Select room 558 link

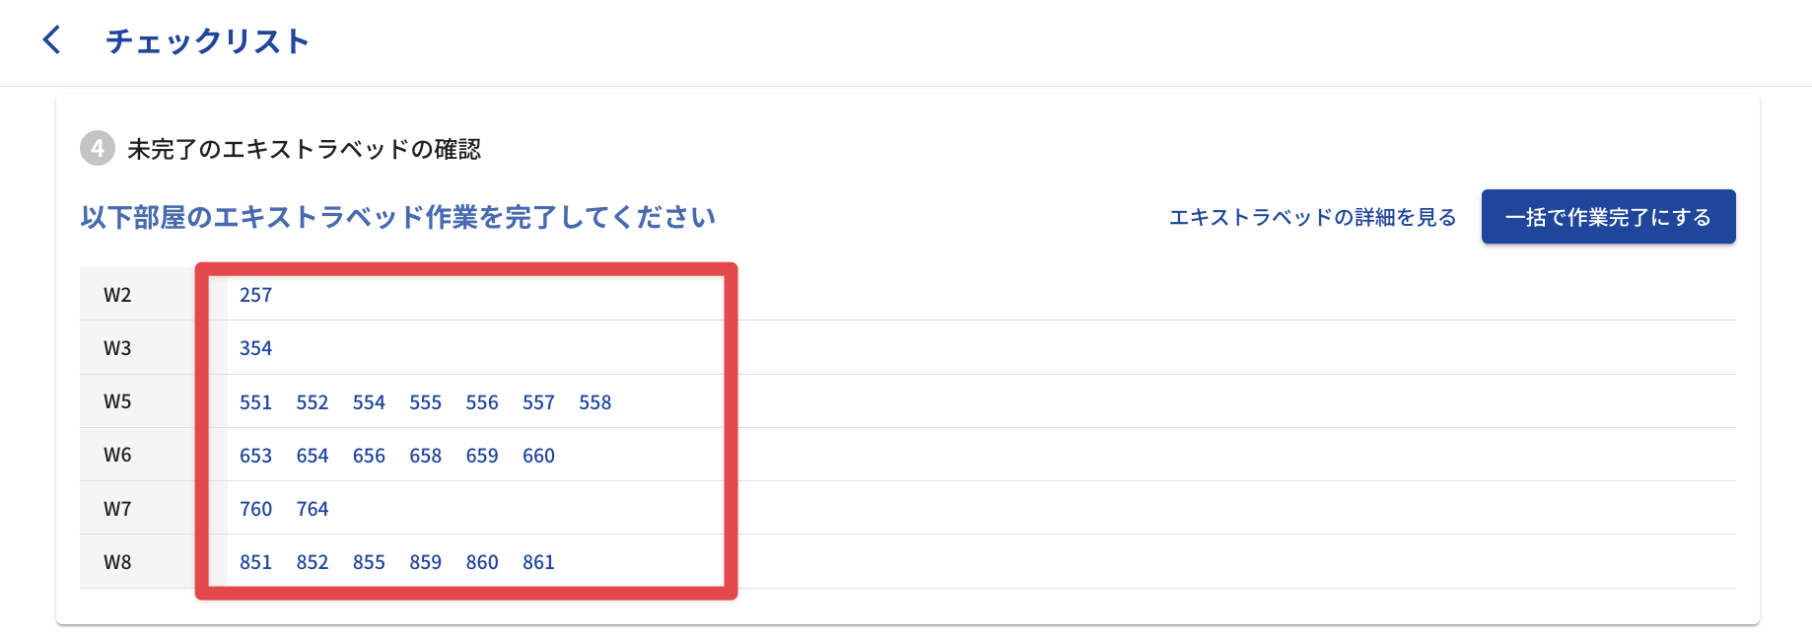(x=594, y=402)
